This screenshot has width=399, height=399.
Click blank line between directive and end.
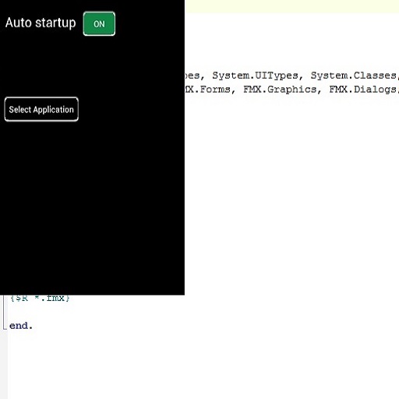tap(104, 312)
